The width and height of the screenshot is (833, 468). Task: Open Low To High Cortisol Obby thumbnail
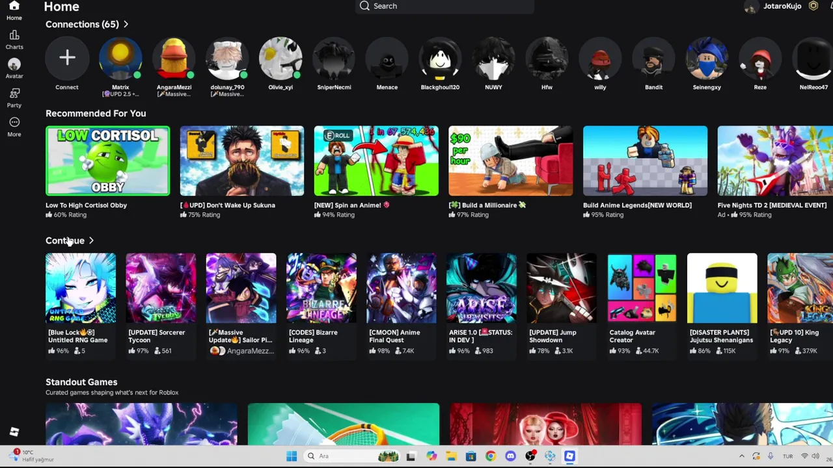coord(107,161)
